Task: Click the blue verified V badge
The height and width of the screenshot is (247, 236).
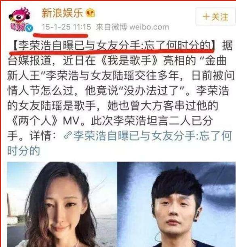Action: pos(29,28)
